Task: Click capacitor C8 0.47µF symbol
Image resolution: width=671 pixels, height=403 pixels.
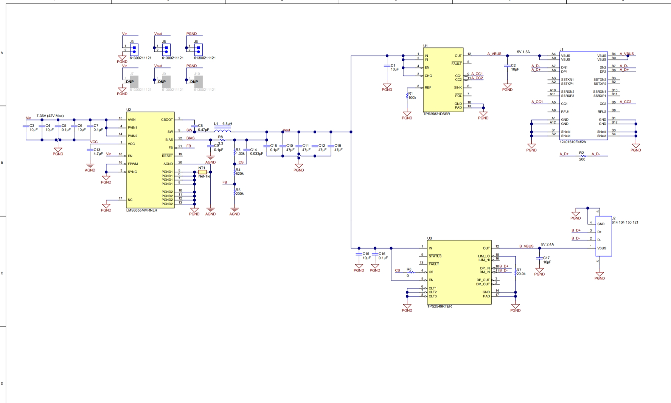Action: pyautogui.click(x=194, y=126)
